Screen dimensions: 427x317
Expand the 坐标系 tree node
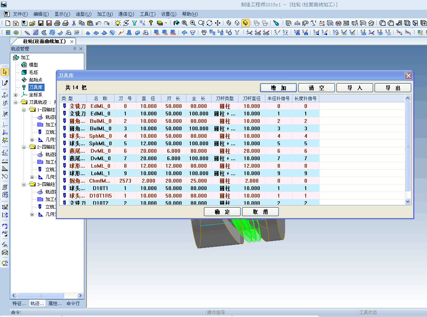(16, 95)
